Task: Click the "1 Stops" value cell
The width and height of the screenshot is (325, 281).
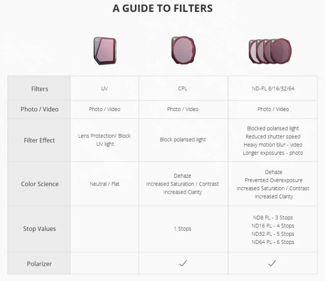Action: click(183, 229)
